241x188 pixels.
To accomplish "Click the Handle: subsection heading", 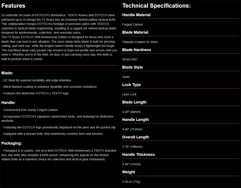I will (x=8, y=103).
